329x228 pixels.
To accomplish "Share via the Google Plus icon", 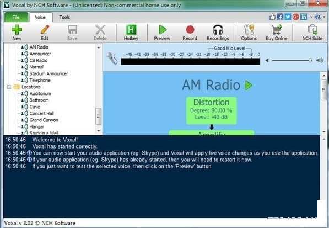I will pyautogui.click(x=296, y=17).
